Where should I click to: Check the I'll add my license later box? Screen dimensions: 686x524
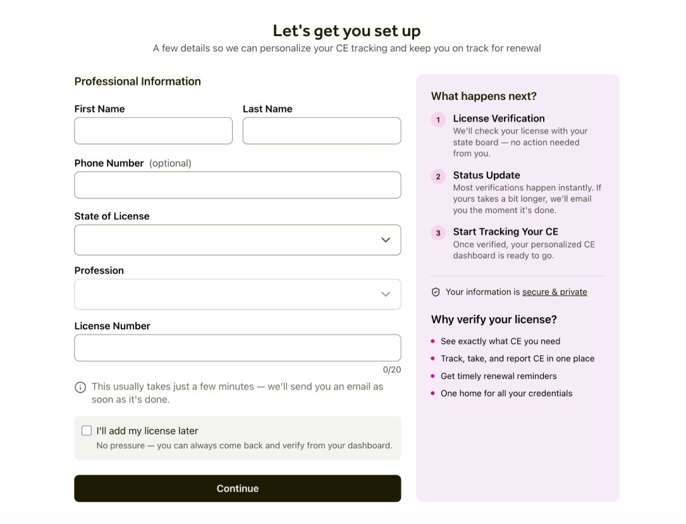87,430
